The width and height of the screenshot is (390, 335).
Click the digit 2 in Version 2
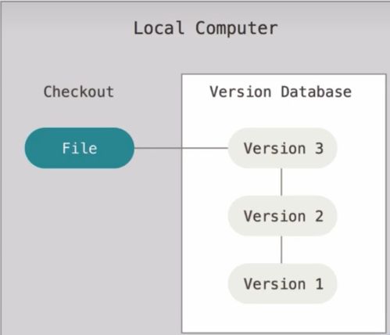pos(319,216)
